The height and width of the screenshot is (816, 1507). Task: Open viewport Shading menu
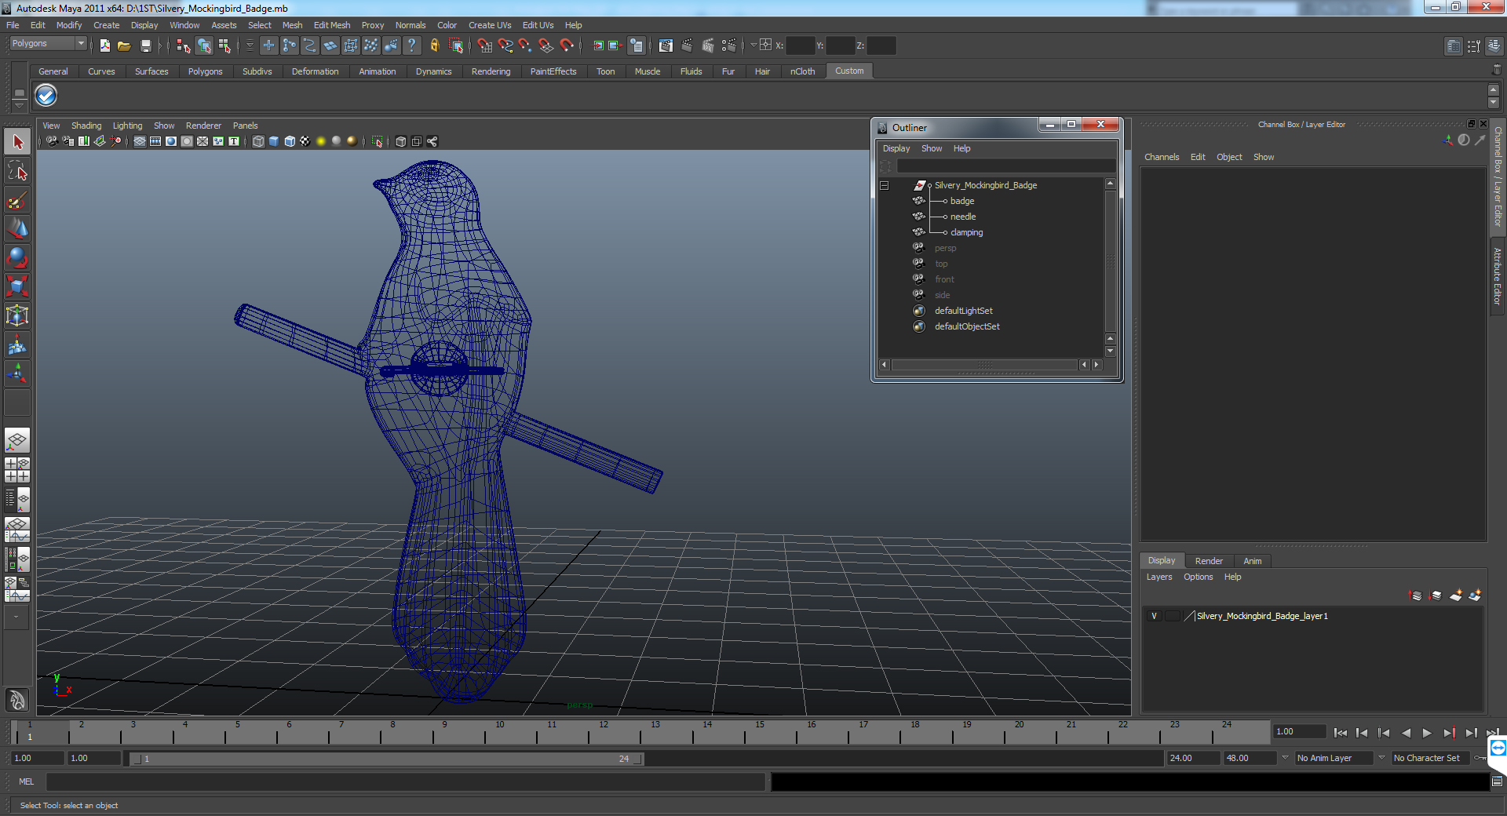click(x=86, y=126)
